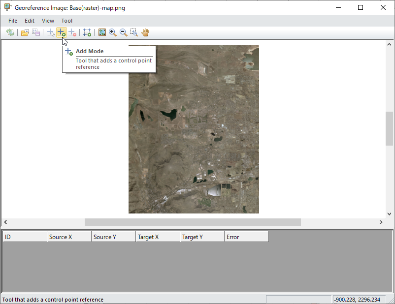Screen dimensions: 395x304
Task: Click the satellite image in the viewer
Action: [194, 129]
